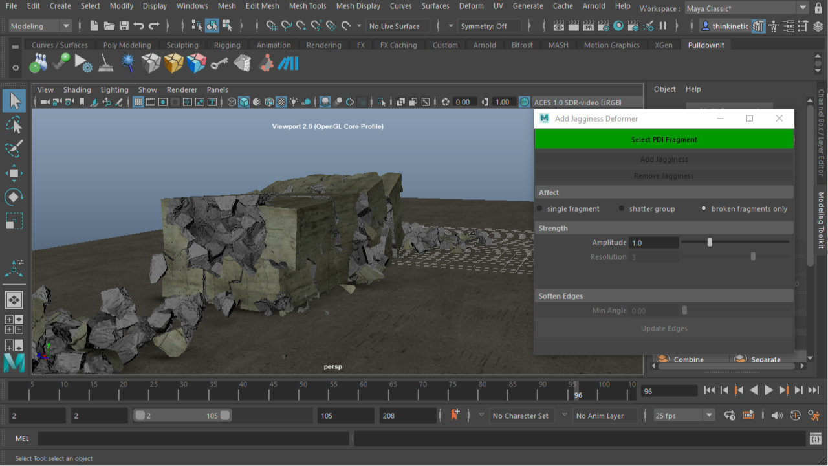The height and width of the screenshot is (466, 828).
Task: Click the green Select PDI Fragment button
Action: click(664, 139)
